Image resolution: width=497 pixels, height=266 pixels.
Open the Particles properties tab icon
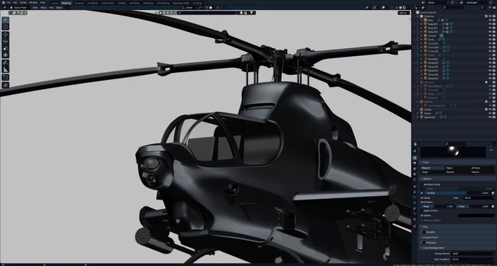(414, 197)
